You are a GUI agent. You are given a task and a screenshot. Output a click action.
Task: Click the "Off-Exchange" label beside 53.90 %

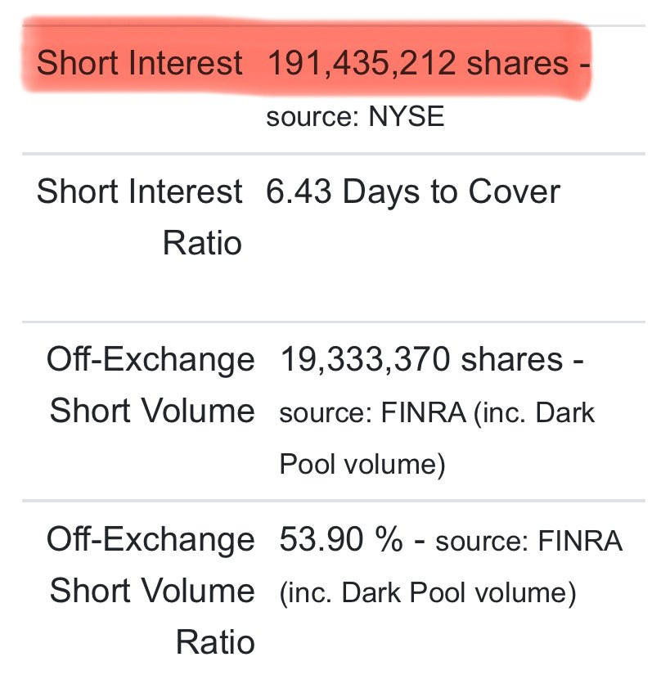coord(151,539)
